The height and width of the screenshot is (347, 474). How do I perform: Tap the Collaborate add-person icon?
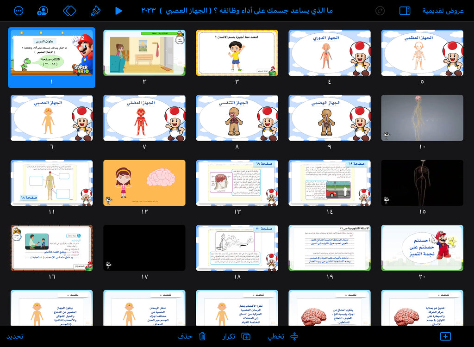coord(43,11)
